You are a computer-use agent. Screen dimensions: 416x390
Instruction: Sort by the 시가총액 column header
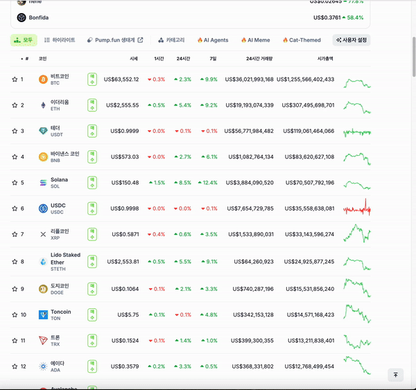tap(325, 59)
